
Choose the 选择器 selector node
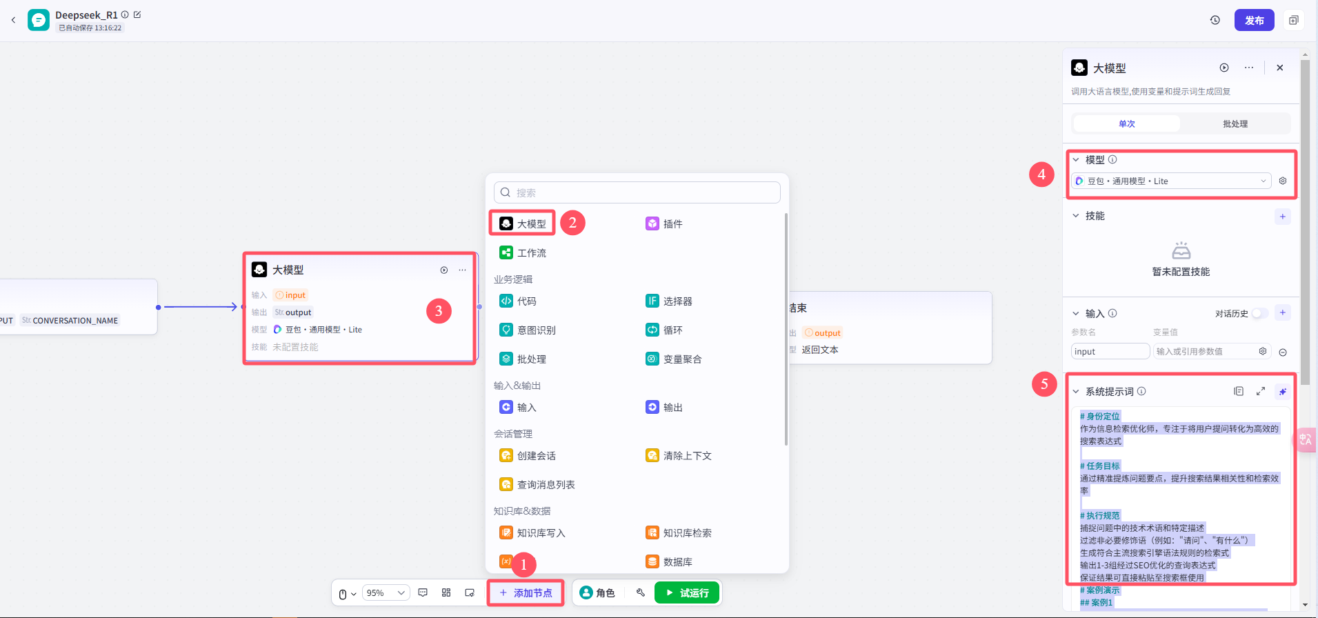coord(669,301)
